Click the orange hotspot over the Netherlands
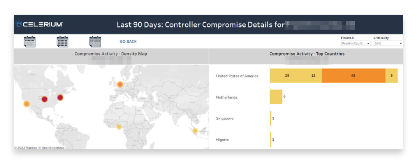 tap(120, 85)
